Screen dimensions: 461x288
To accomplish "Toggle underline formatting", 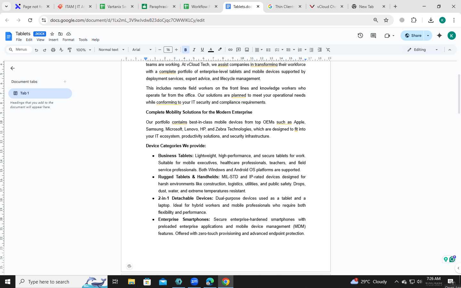I will tap(202, 50).
